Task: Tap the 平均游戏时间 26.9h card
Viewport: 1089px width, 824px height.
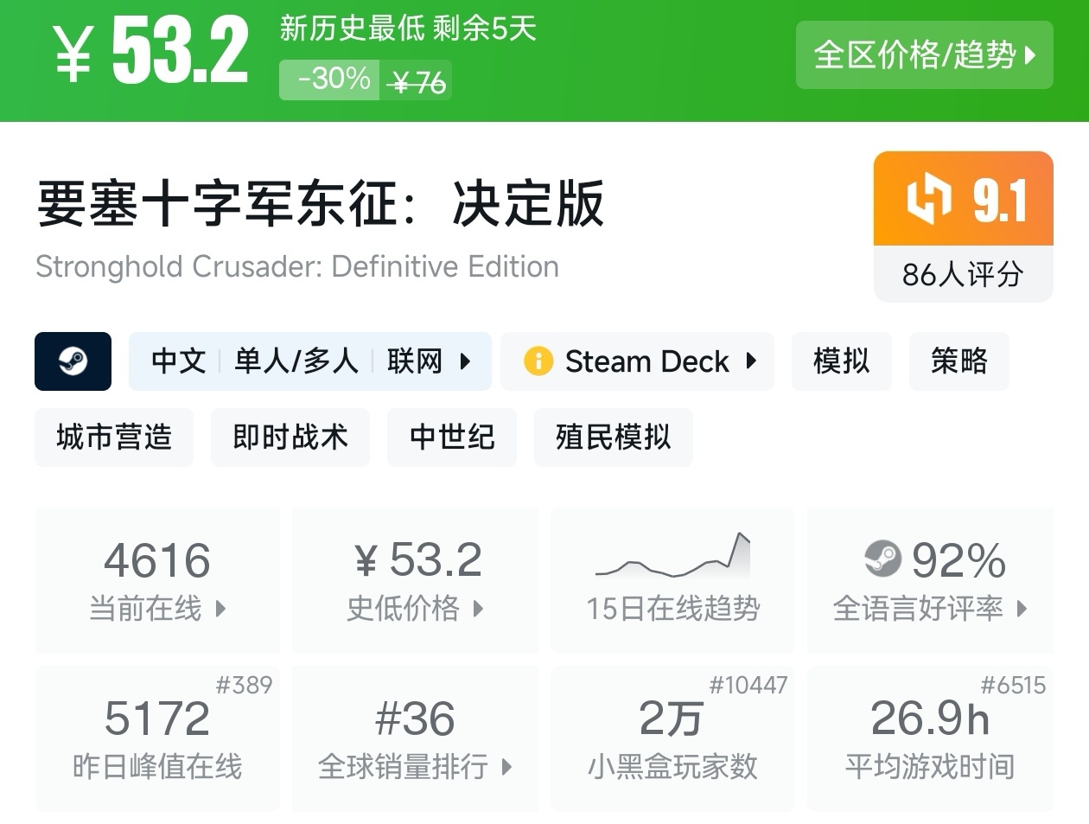Action: coord(930,738)
